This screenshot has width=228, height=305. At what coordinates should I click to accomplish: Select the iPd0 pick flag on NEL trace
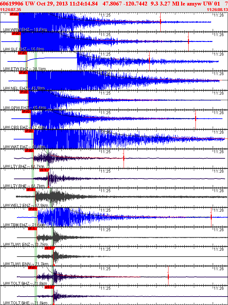23,73
